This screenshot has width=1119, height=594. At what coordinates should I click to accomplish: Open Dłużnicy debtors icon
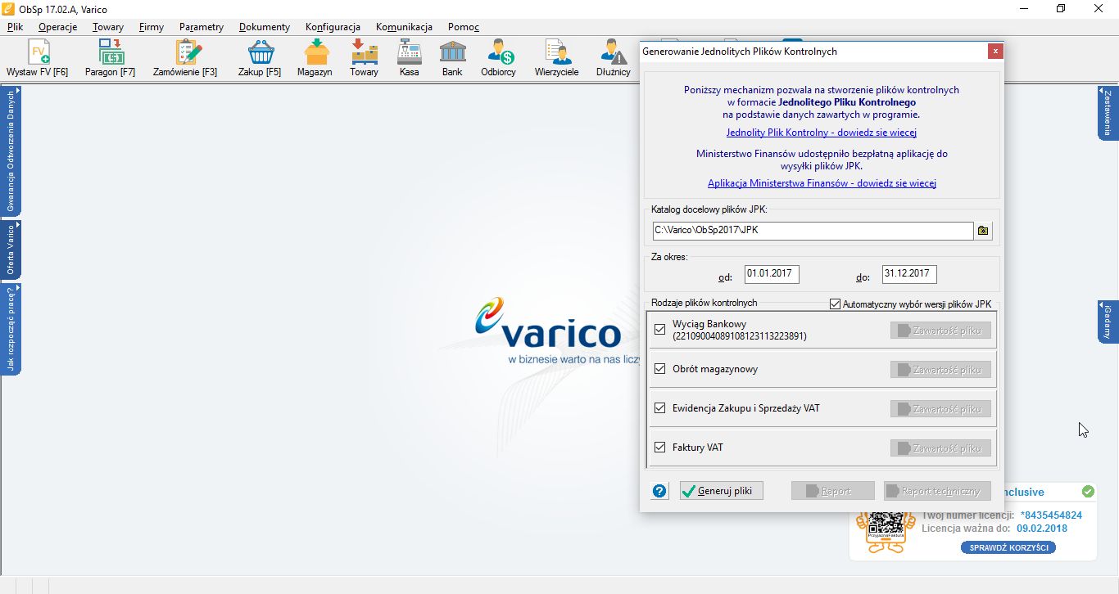coord(614,59)
